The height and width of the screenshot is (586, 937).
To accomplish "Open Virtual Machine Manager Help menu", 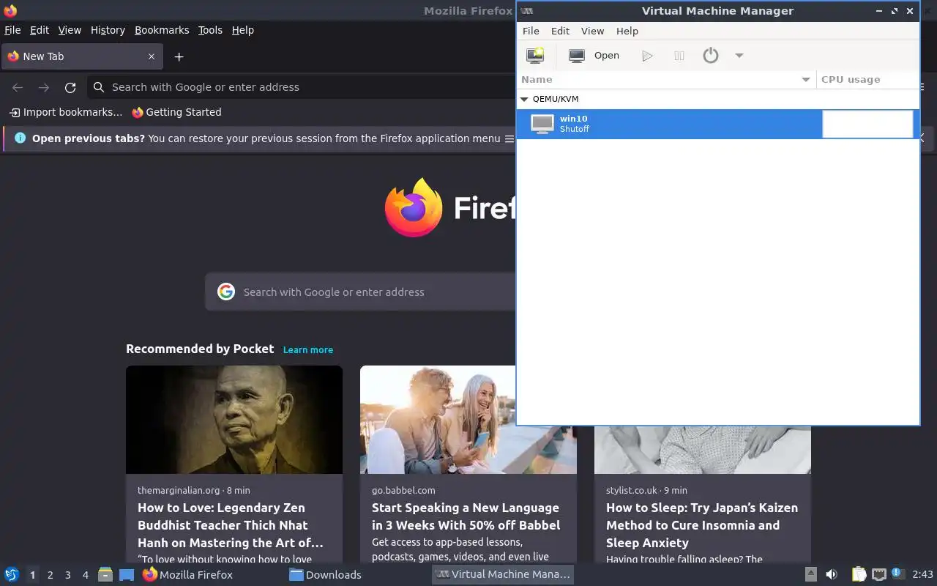I will click(627, 31).
